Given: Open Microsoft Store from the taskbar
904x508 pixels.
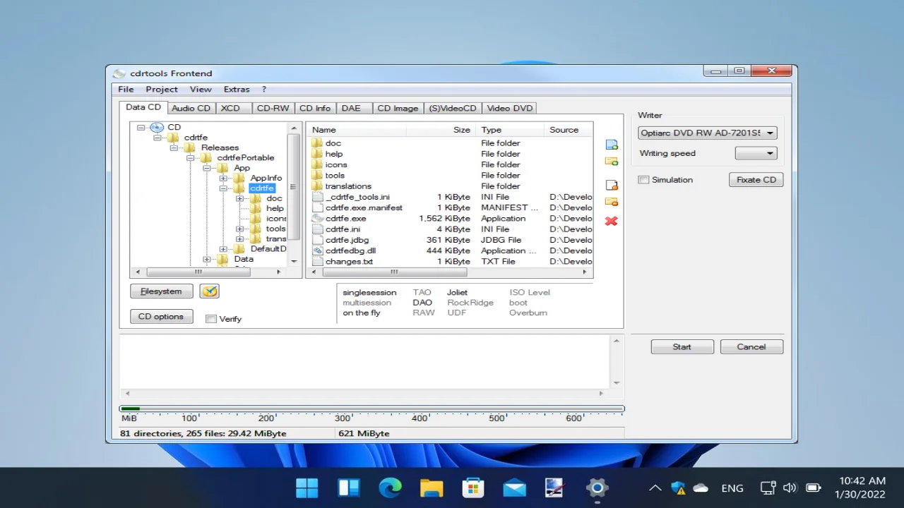Looking at the screenshot, I should (x=473, y=488).
